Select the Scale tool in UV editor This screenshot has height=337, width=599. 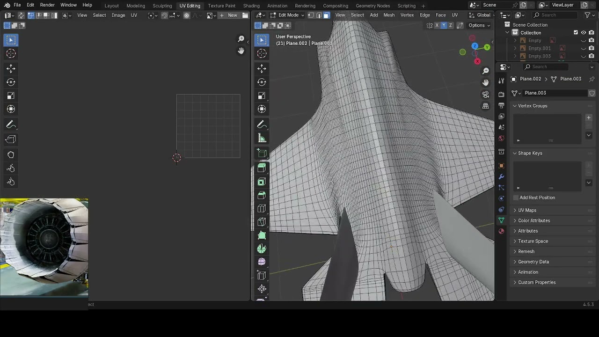tap(11, 96)
